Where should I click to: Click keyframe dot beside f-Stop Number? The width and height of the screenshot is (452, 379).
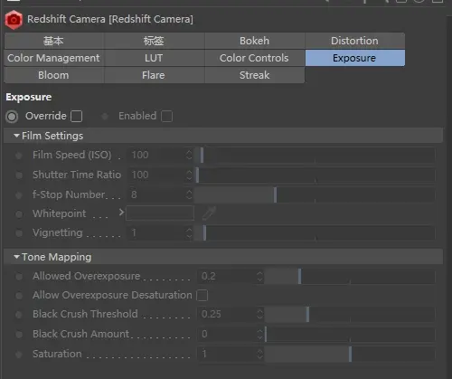19,195
